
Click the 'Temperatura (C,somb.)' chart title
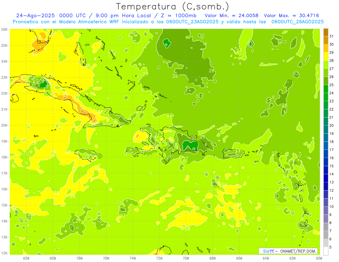click(x=172, y=7)
